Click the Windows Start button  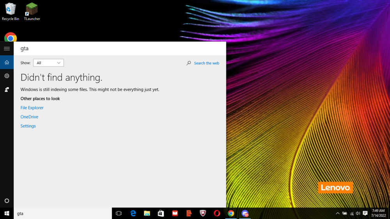pyautogui.click(x=7, y=214)
